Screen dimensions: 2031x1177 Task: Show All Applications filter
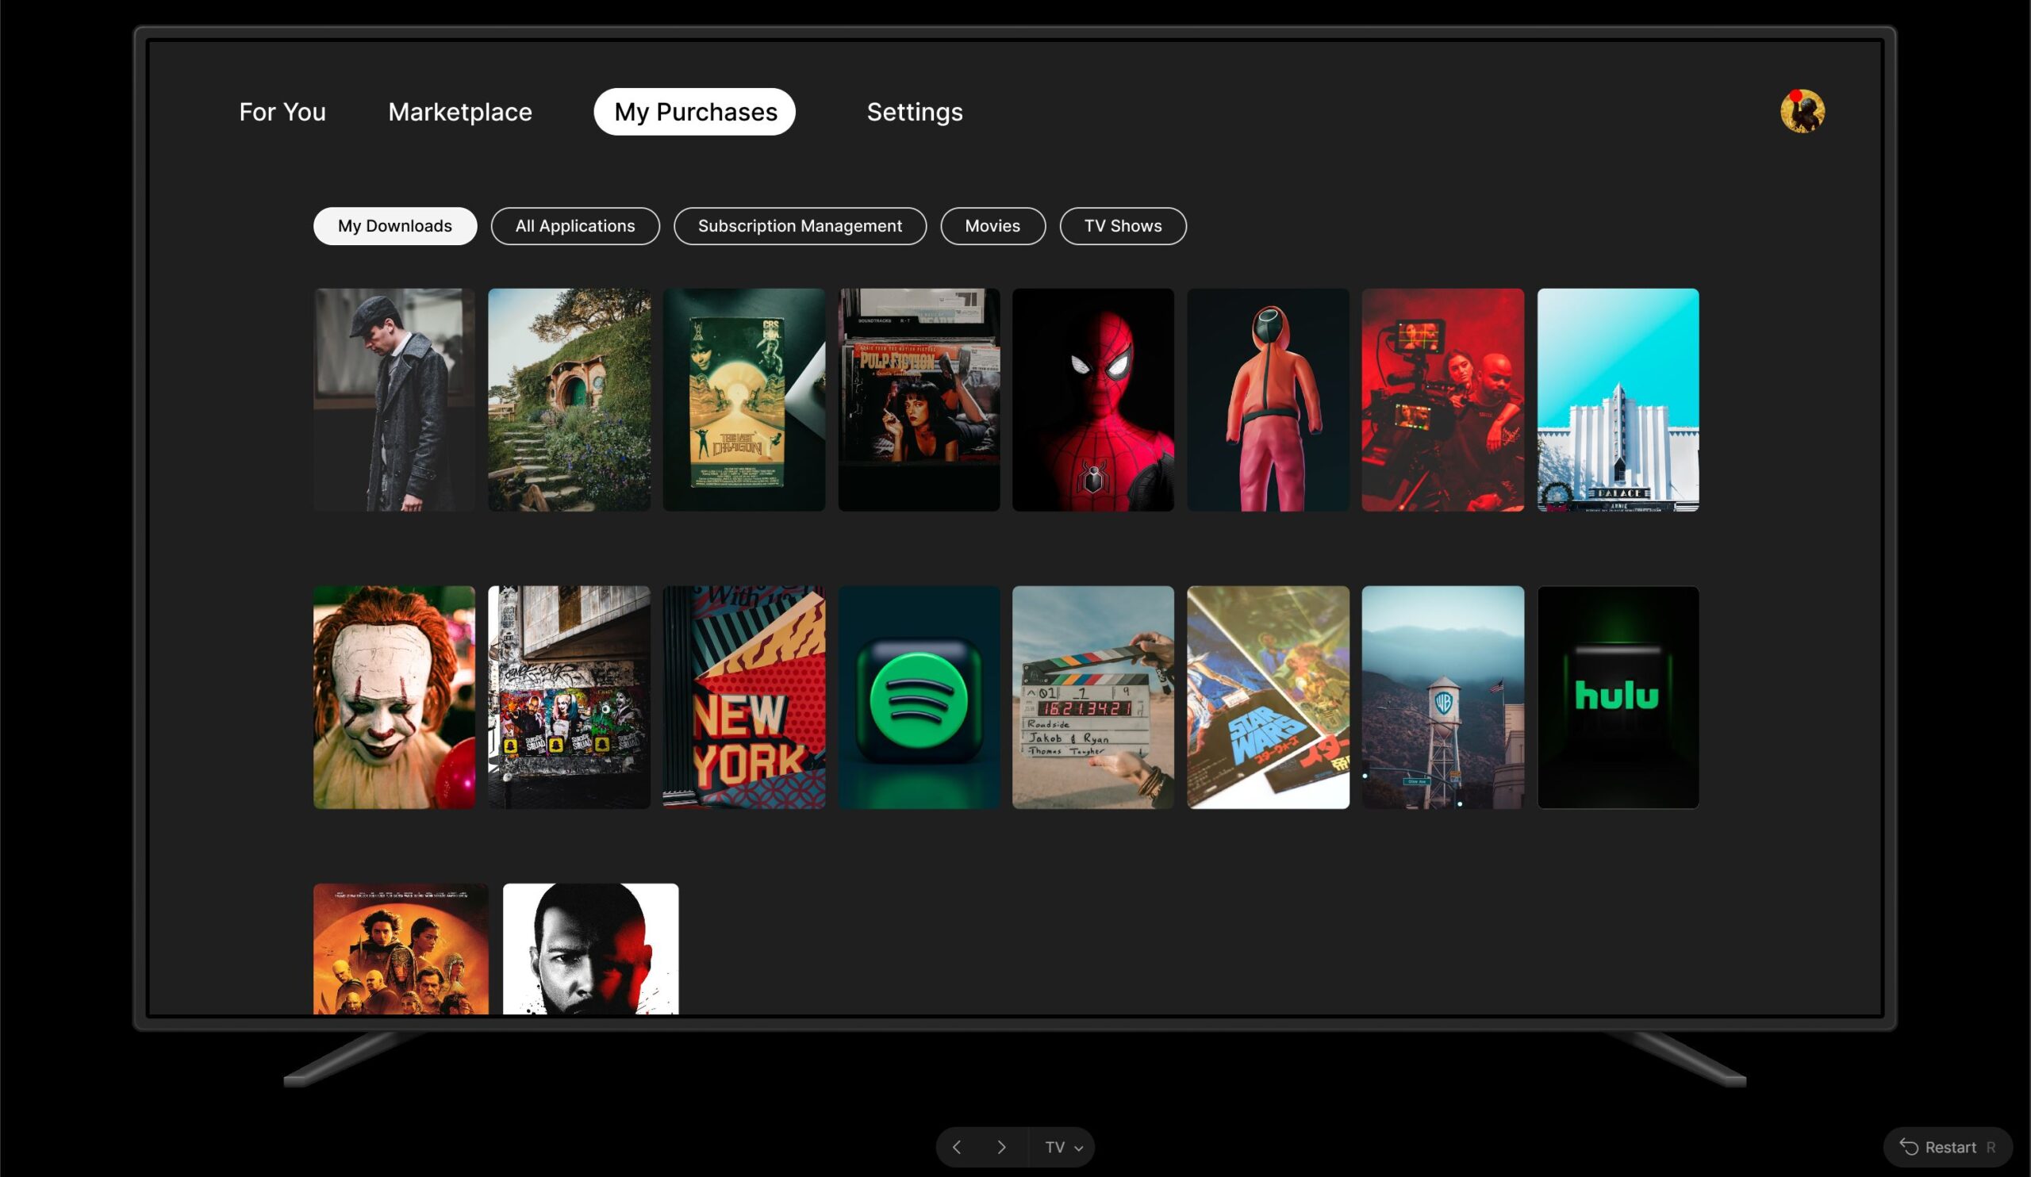pyautogui.click(x=575, y=226)
